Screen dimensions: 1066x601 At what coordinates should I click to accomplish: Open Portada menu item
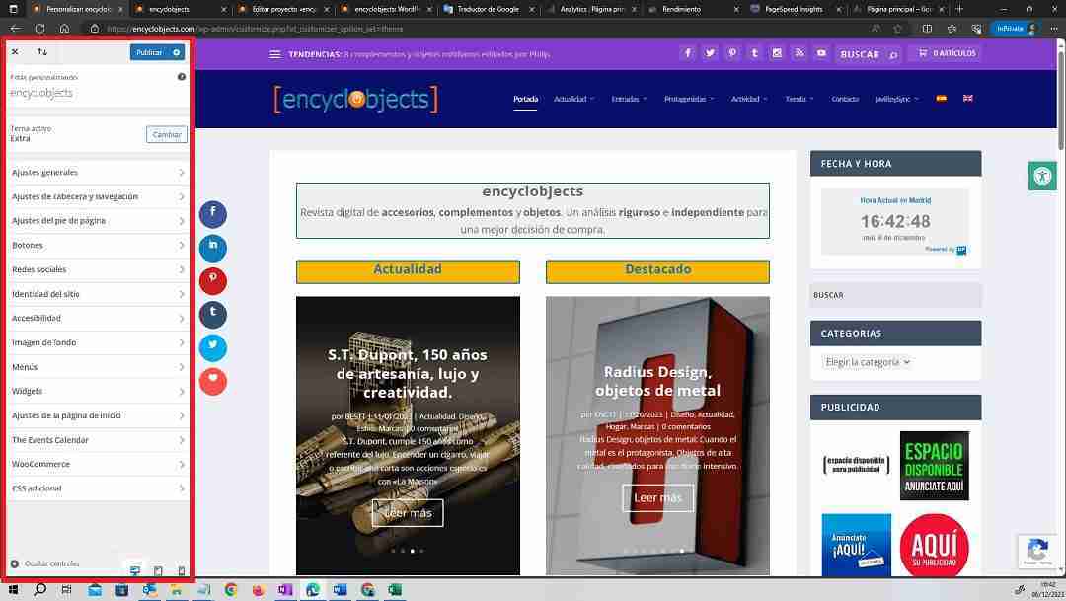(525, 100)
